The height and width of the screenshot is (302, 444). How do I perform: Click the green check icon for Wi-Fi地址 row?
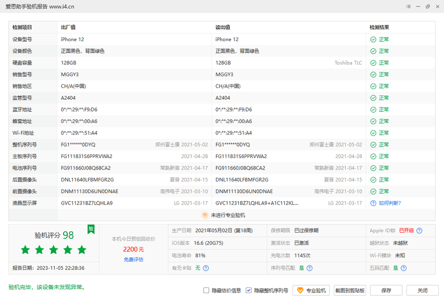(373, 133)
